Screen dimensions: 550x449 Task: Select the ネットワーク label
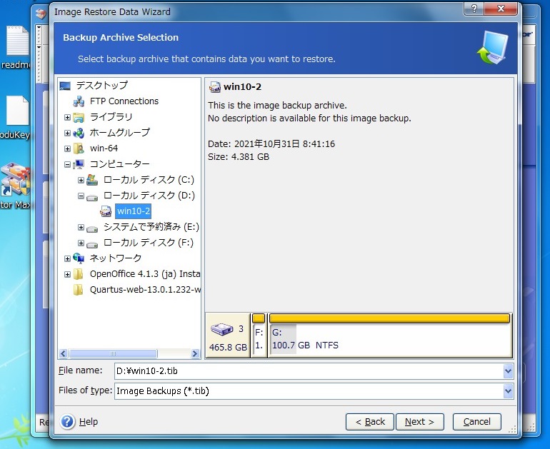click(116, 258)
